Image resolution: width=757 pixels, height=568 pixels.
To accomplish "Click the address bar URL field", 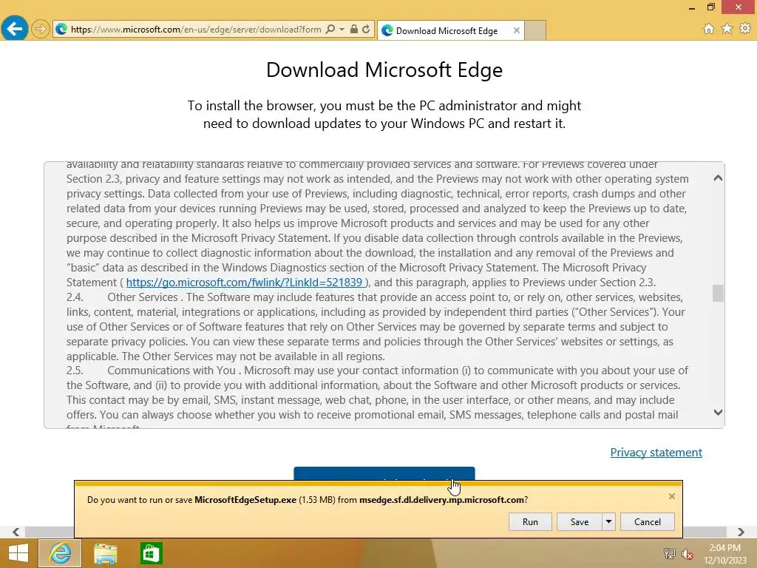I will click(196, 30).
